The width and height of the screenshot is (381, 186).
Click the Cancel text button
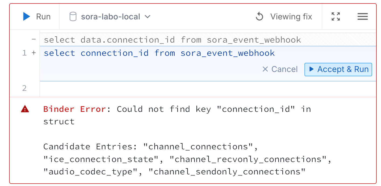284,69
